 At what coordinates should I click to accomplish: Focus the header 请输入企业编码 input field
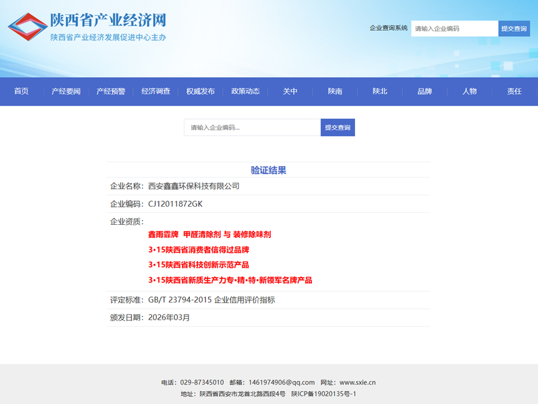click(454, 29)
